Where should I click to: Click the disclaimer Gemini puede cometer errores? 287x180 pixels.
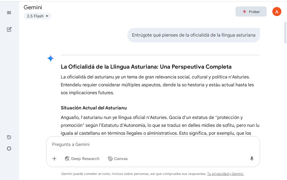[x=134, y=174]
